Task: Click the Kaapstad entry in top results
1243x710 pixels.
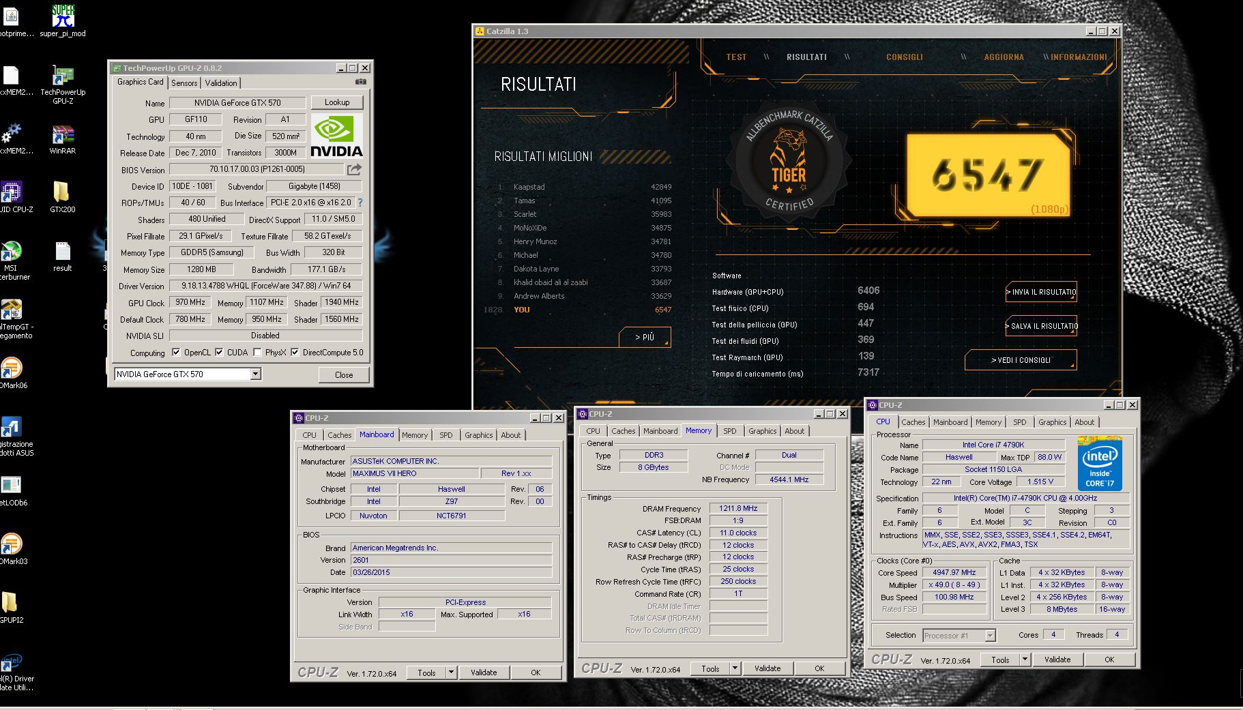Action: click(x=585, y=187)
